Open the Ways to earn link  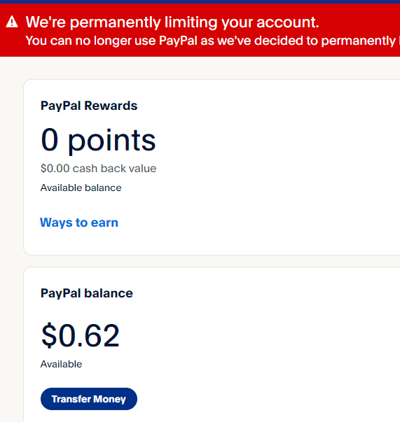(x=79, y=223)
